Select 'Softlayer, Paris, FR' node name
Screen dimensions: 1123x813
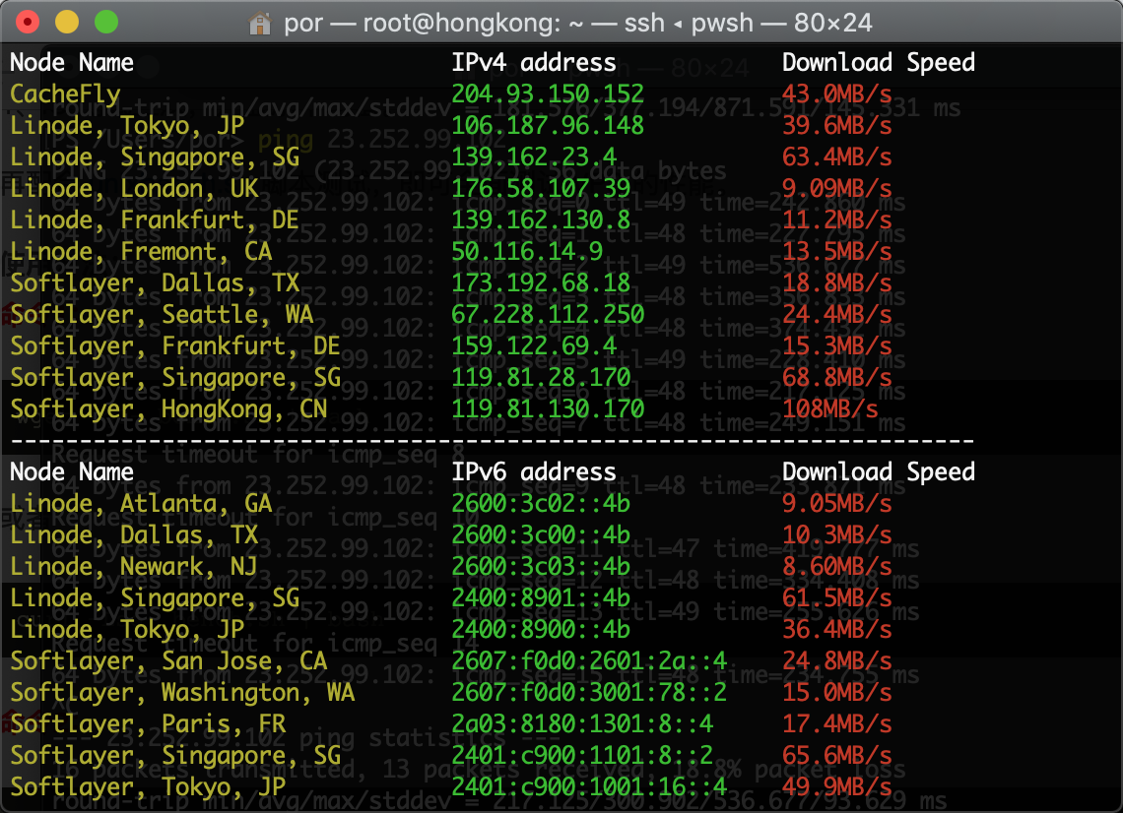148,723
